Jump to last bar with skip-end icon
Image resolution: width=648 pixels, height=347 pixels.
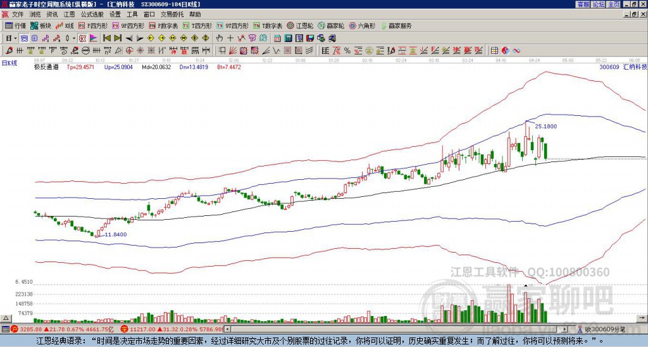pos(118,39)
